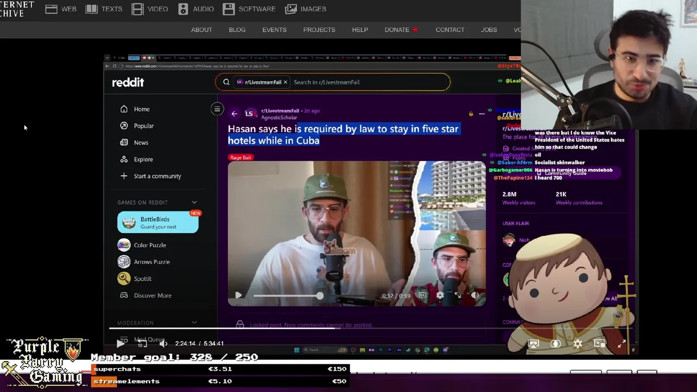Open the Projects page
This screenshot has height=392, width=697.
(x=319, y=30)
